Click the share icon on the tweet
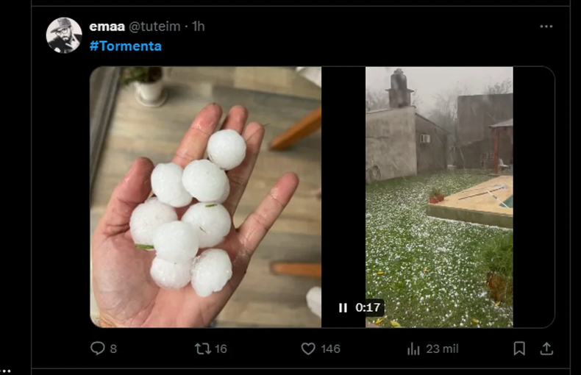This screenshot has height=375, width=581. [546, 349]
